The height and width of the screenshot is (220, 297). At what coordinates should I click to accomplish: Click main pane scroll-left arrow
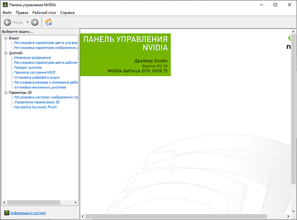click(x=83, y=216)
